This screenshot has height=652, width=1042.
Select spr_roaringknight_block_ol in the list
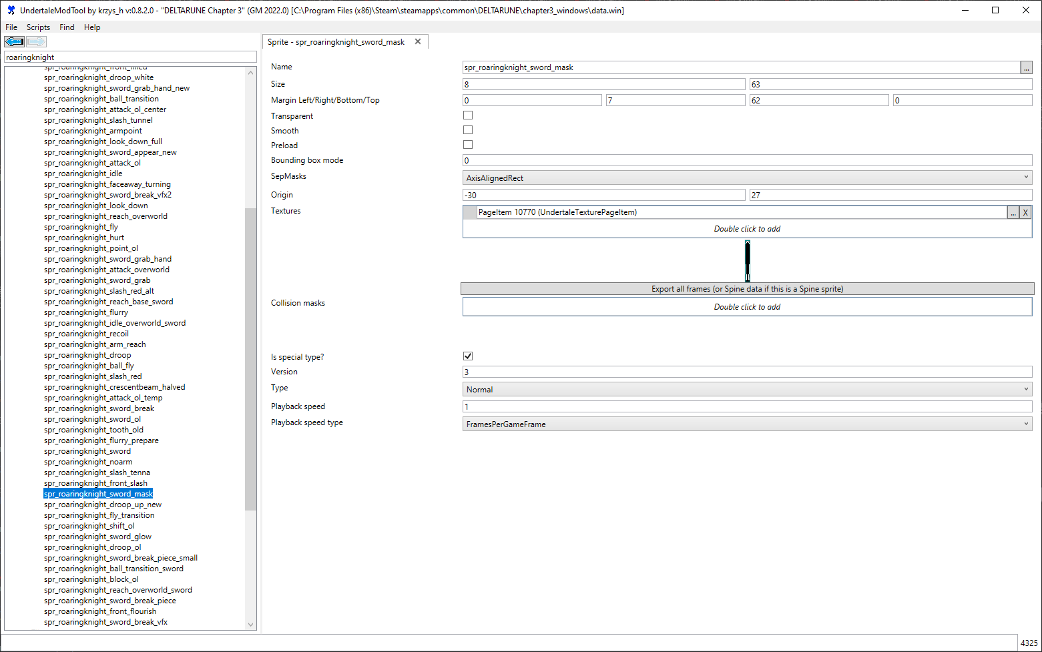tap(91, 579)
